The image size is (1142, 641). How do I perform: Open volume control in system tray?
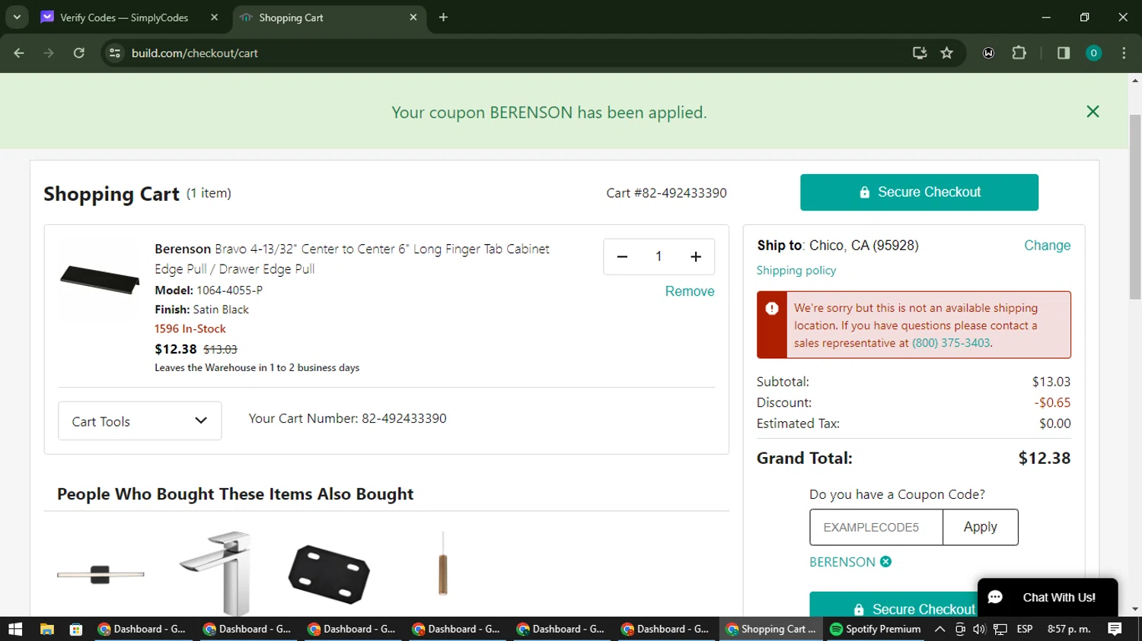click(979, 630)
